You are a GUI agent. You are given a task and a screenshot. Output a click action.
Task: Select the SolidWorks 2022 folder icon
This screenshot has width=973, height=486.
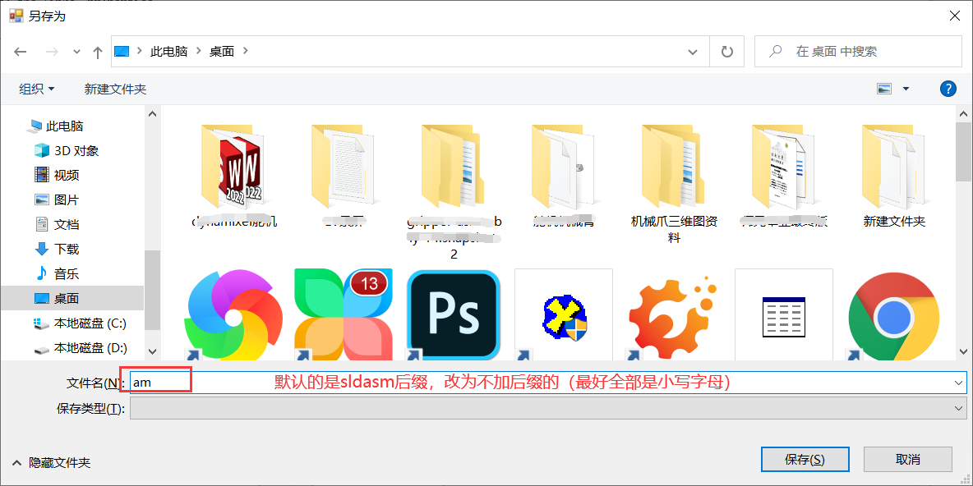tap(234, 166)
